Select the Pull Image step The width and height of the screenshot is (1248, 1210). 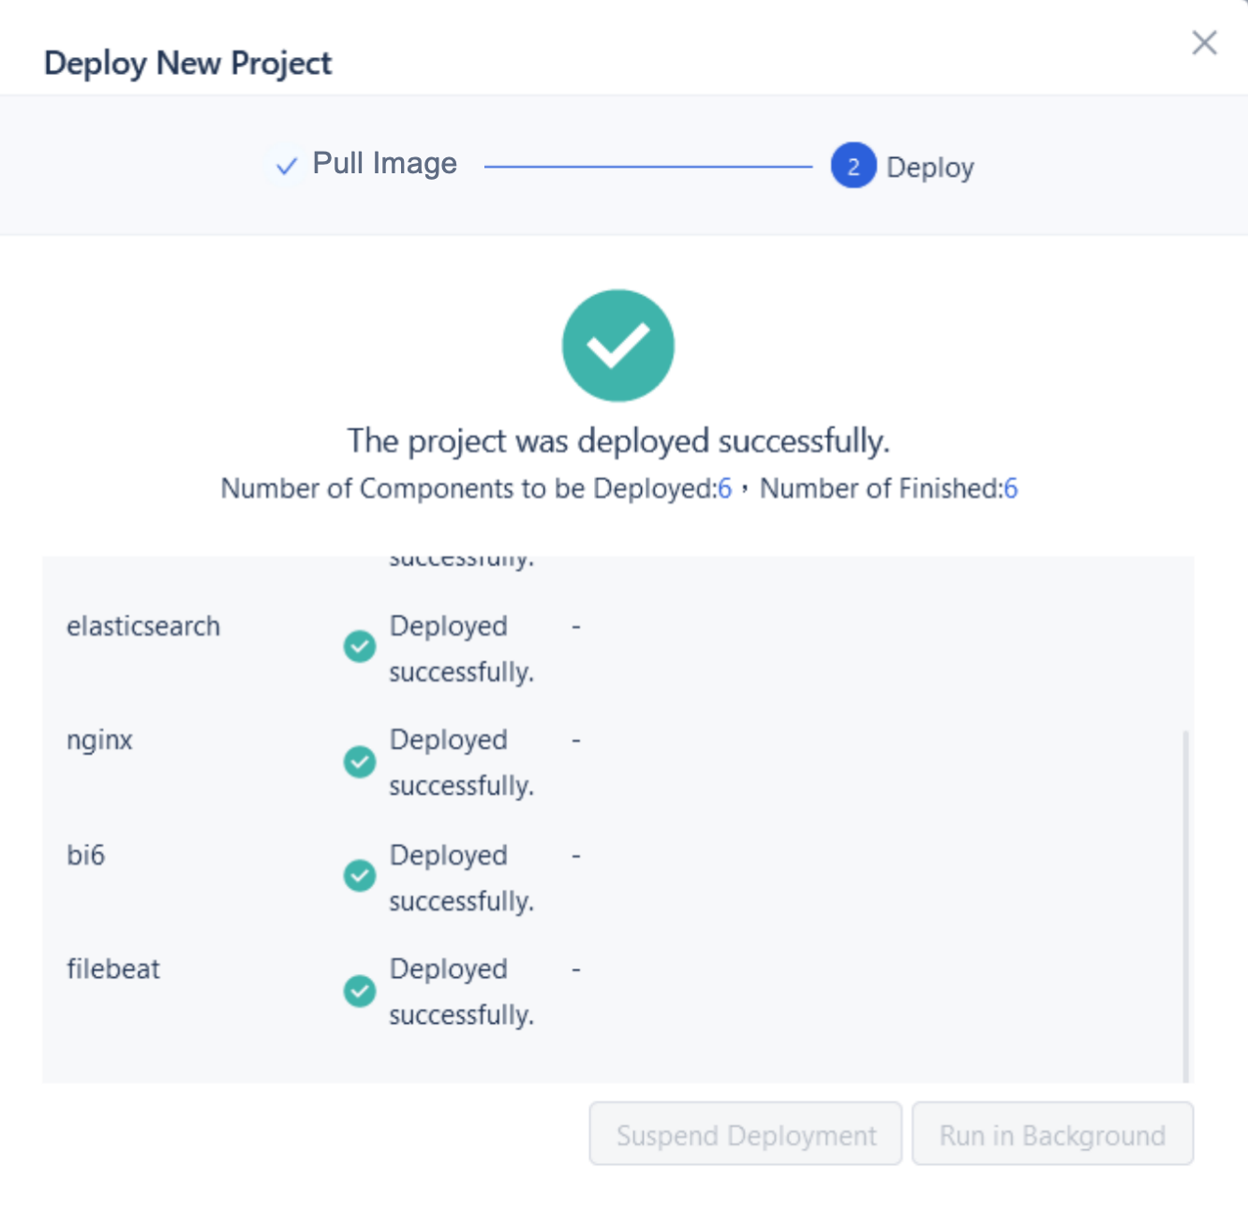pos(384,164)
